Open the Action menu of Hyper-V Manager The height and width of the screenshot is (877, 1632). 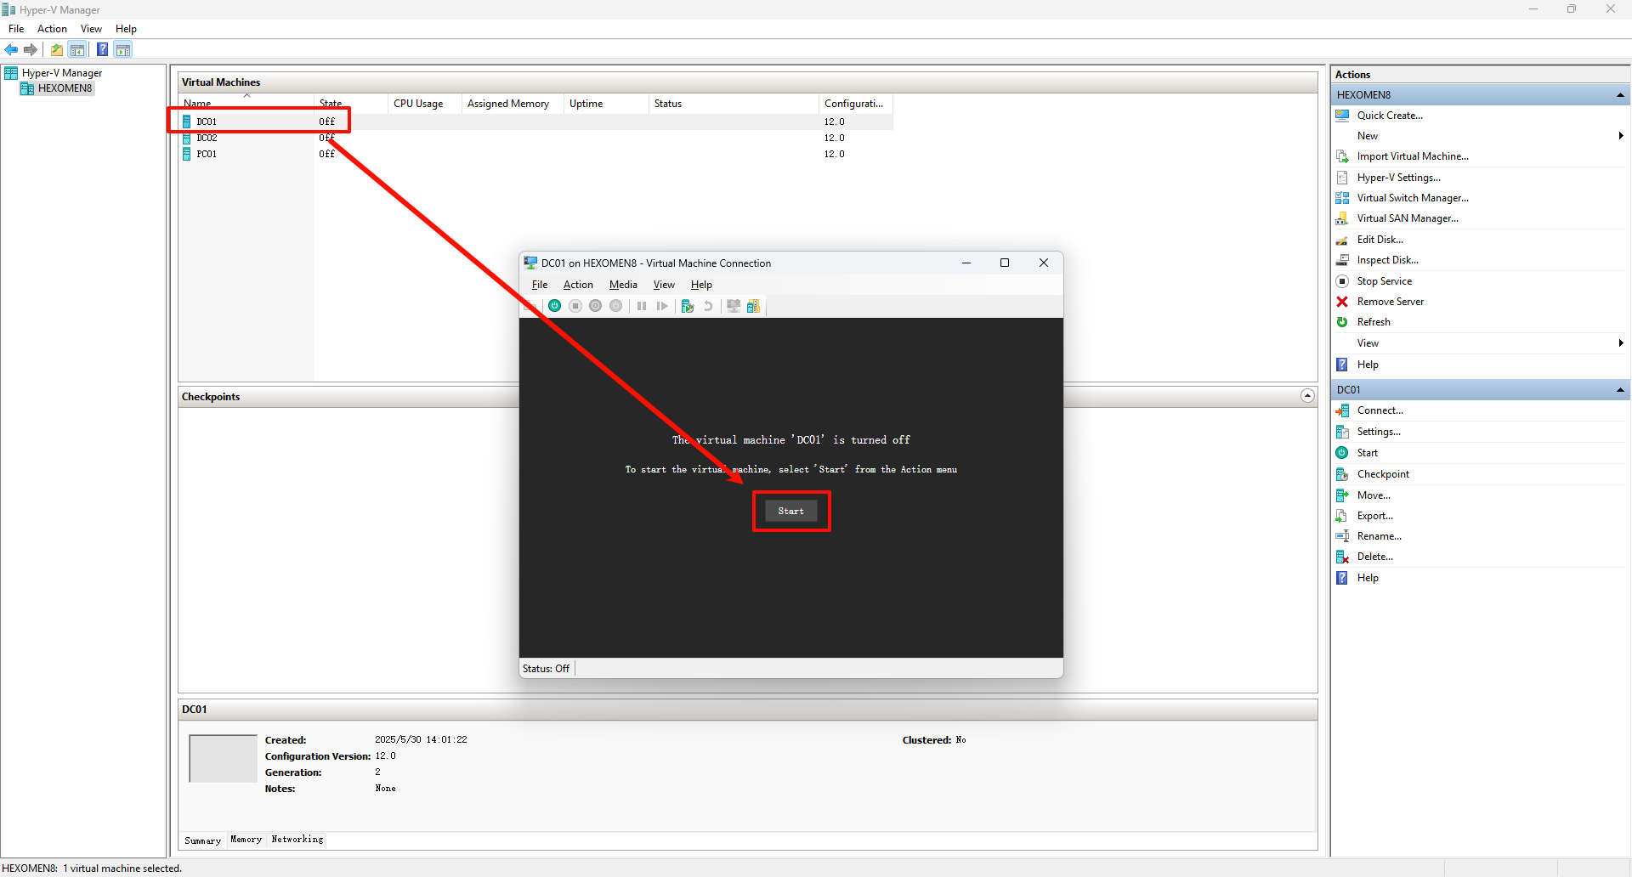tap(52, 29)
